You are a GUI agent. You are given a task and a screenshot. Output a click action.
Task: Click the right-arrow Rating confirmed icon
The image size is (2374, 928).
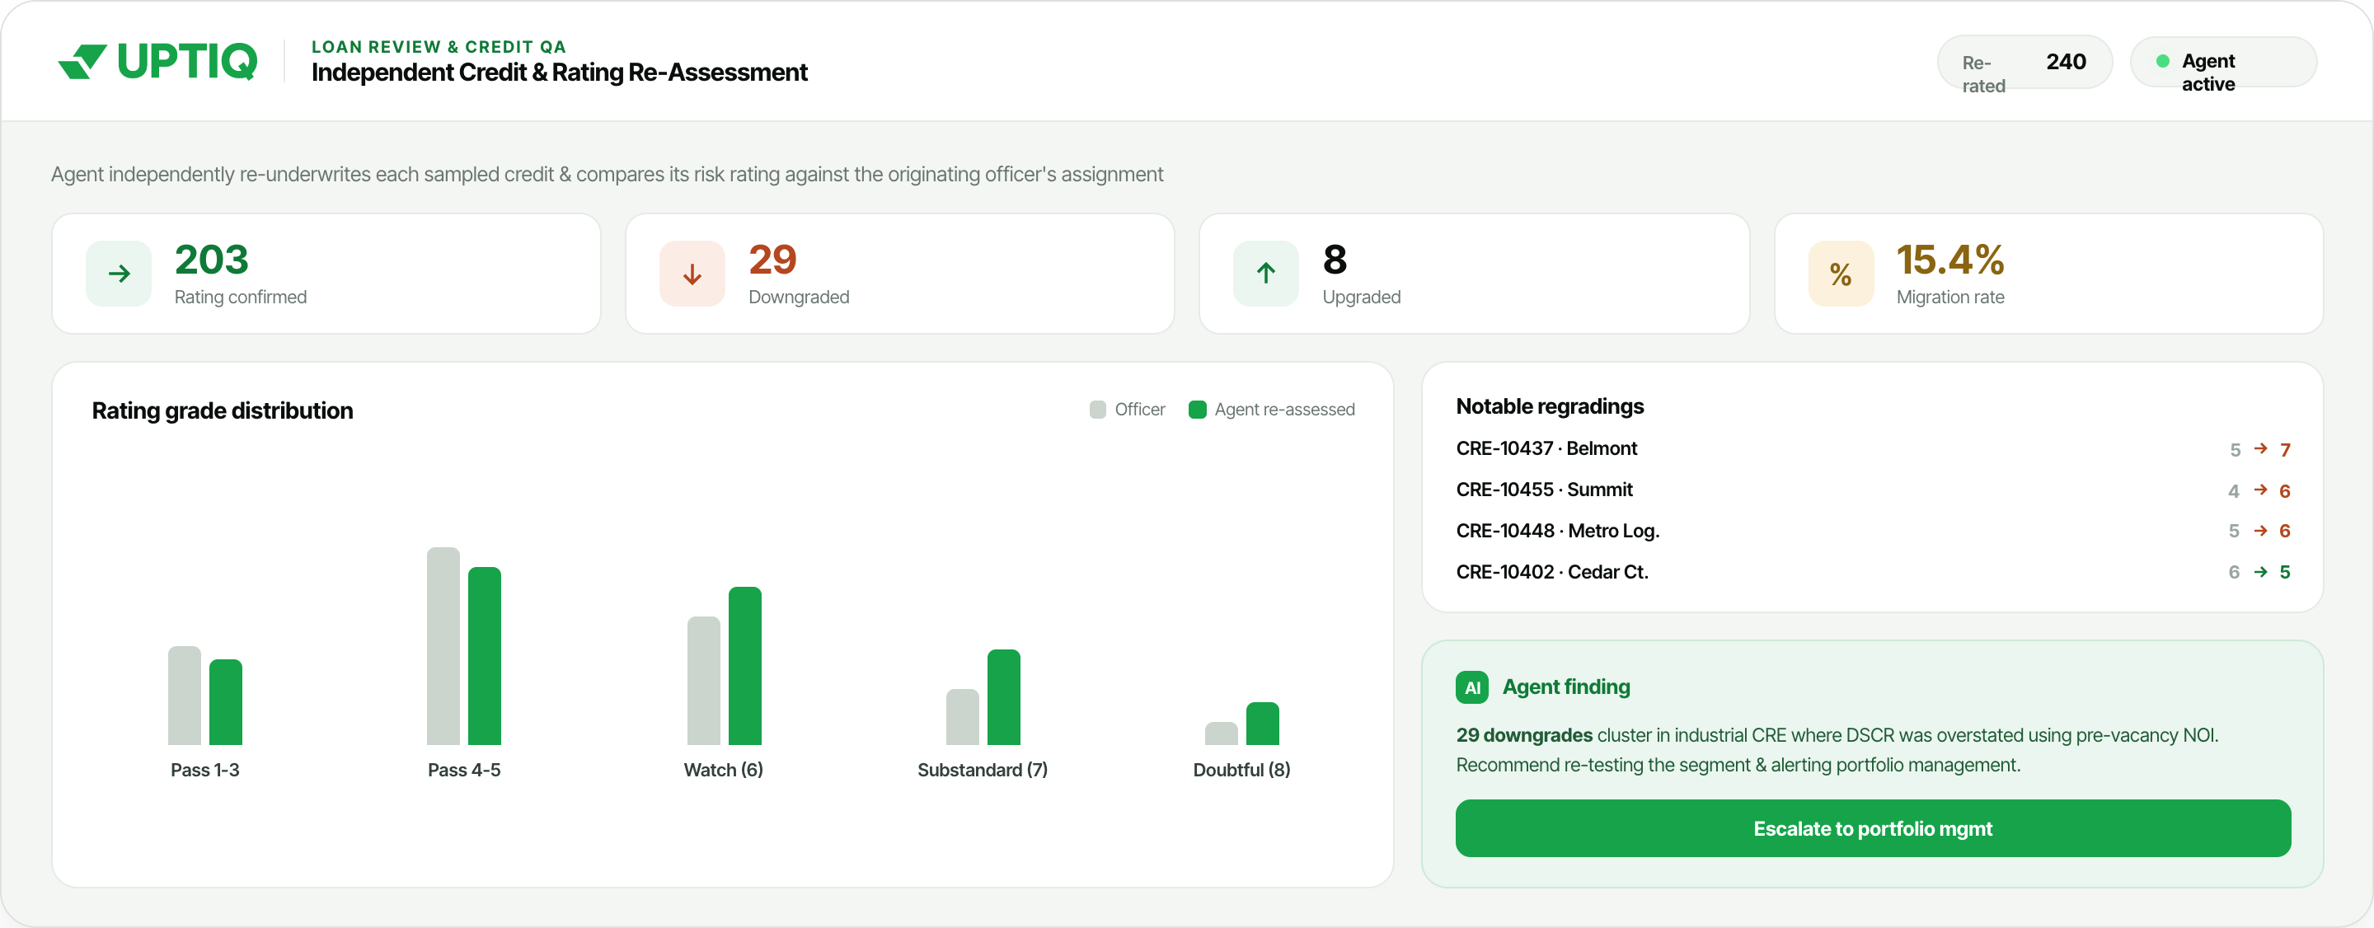pyautogui.click(x=119, y=274)
